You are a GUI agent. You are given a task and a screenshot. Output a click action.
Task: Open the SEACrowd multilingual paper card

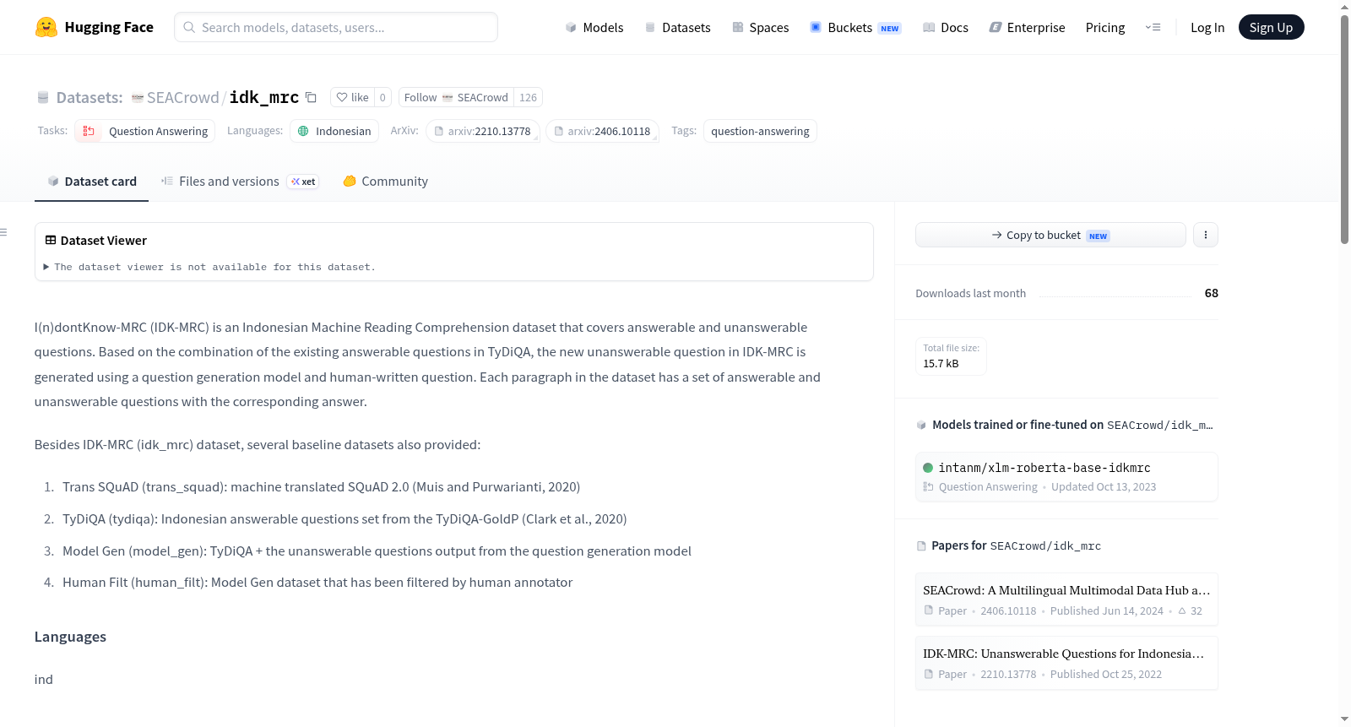click(x=1066, y=600)
